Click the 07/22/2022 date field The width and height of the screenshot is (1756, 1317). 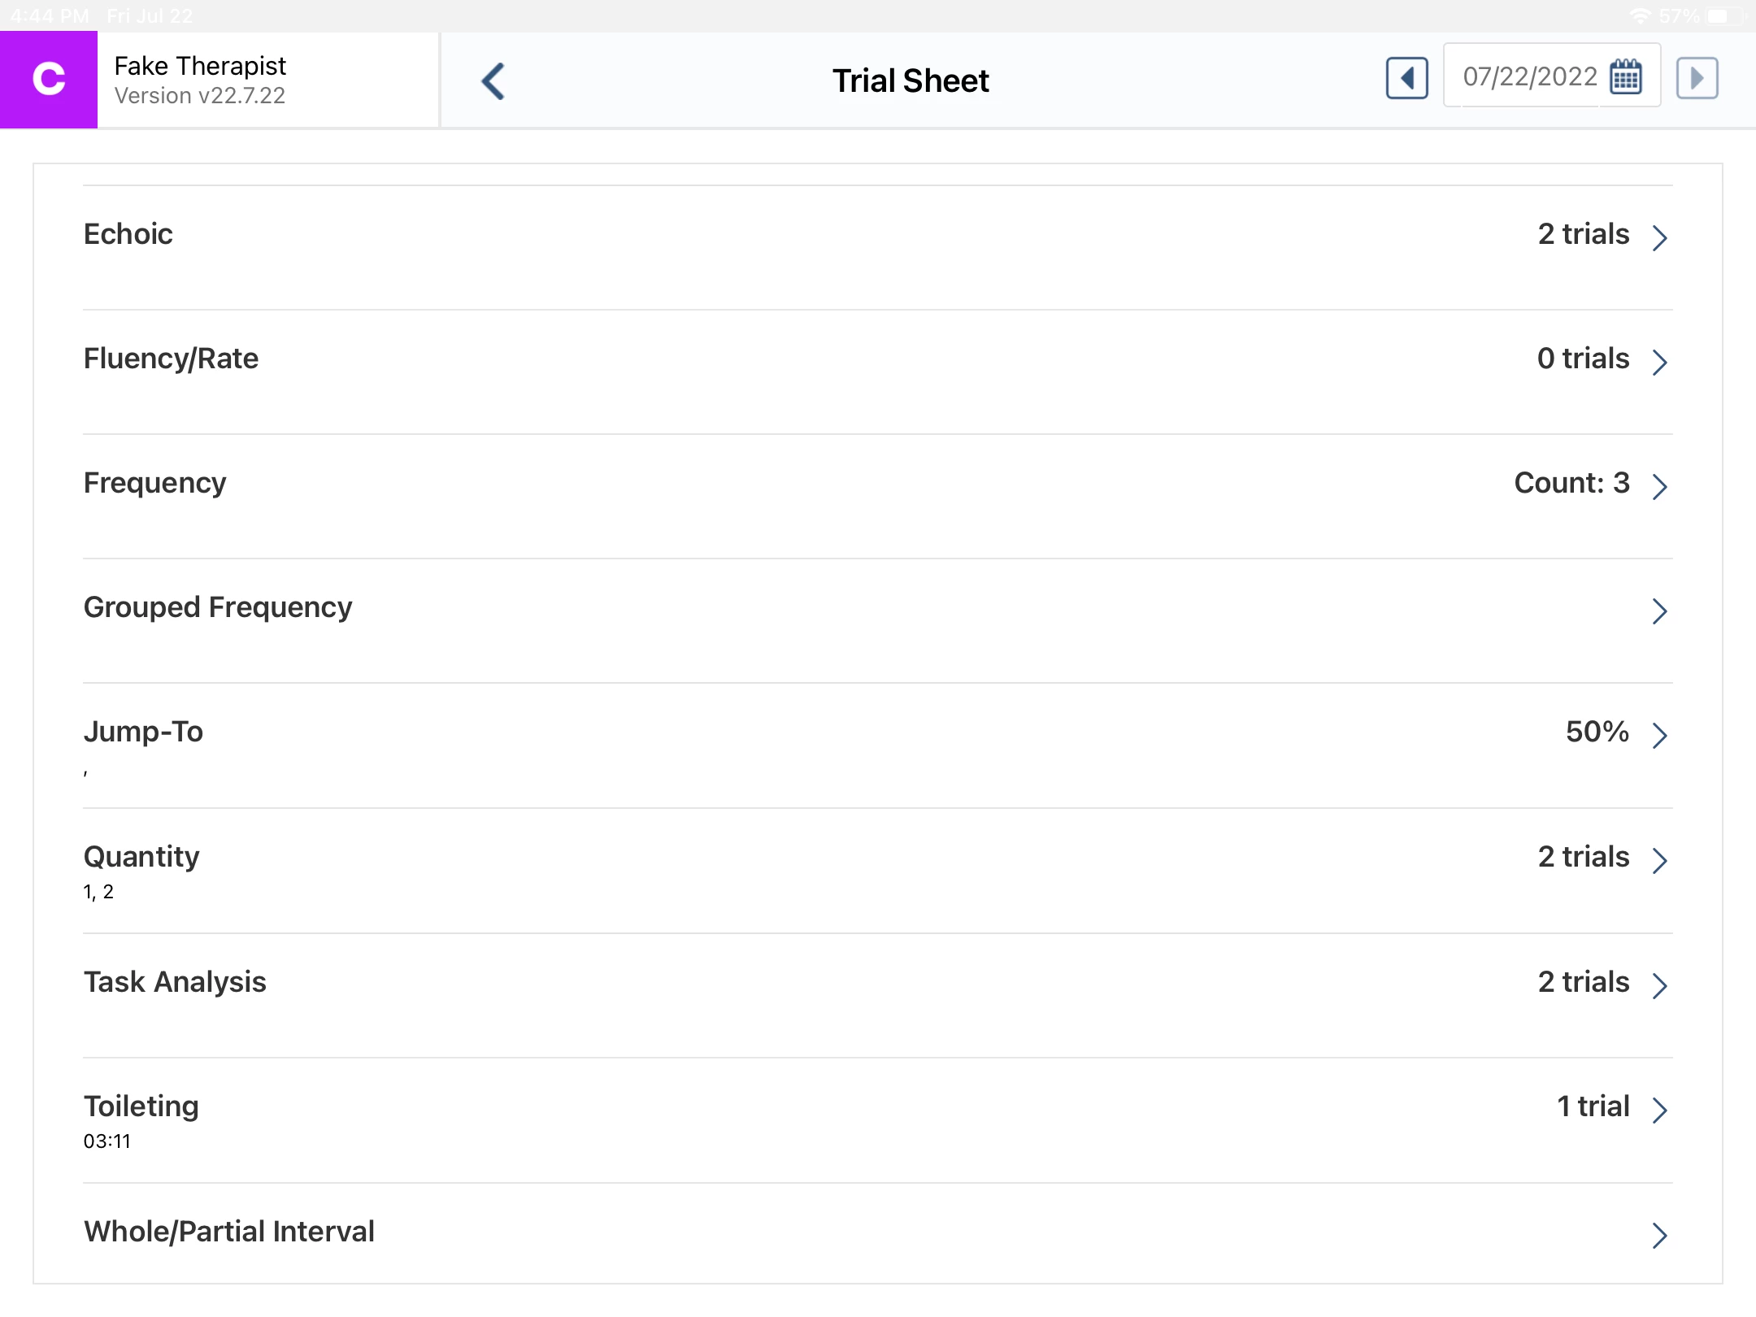(1528, 77)
